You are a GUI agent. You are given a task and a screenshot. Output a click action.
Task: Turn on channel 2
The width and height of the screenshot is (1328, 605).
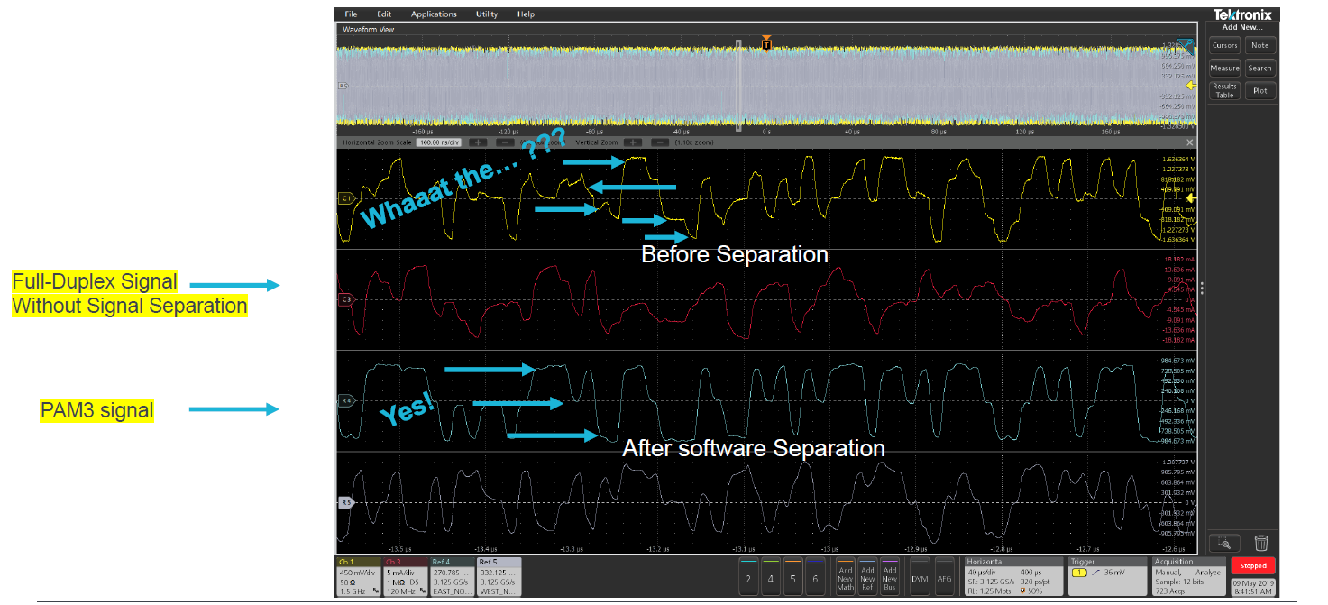click(747, 574)
